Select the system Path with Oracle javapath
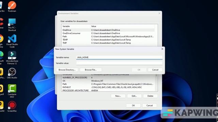Image resolution: width=218 pixels, height=122 pixels. click(x=108, y=84)
